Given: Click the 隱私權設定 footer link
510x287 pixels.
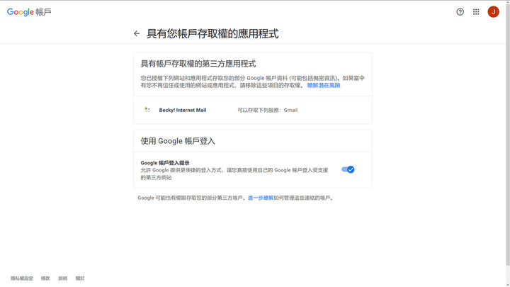Looking at the screenshot, I should 22,278.
